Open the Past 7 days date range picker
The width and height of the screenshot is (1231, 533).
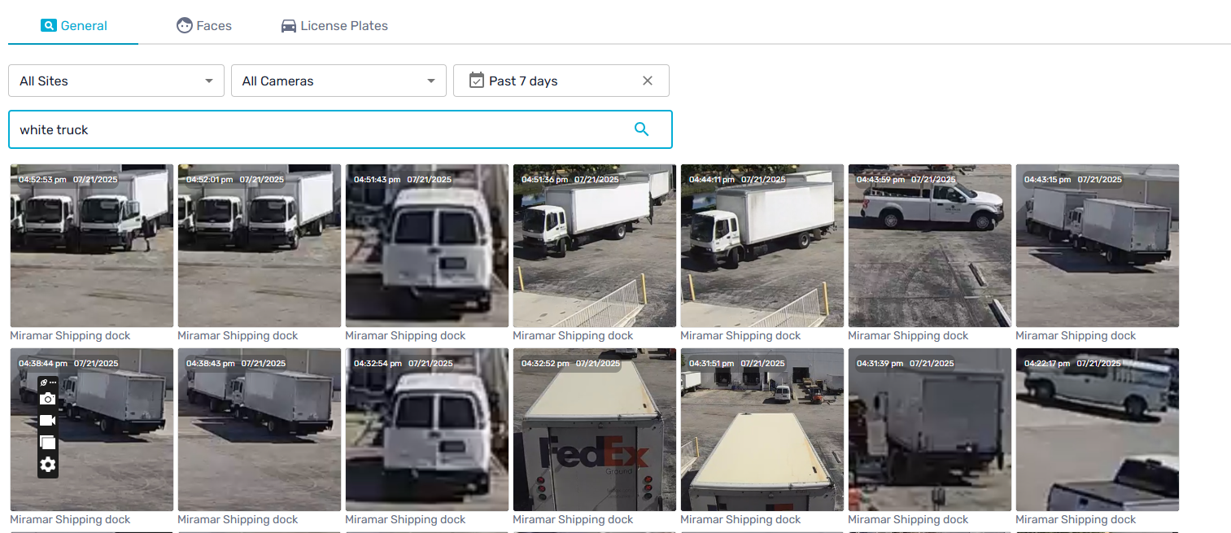tap(537, 81)
